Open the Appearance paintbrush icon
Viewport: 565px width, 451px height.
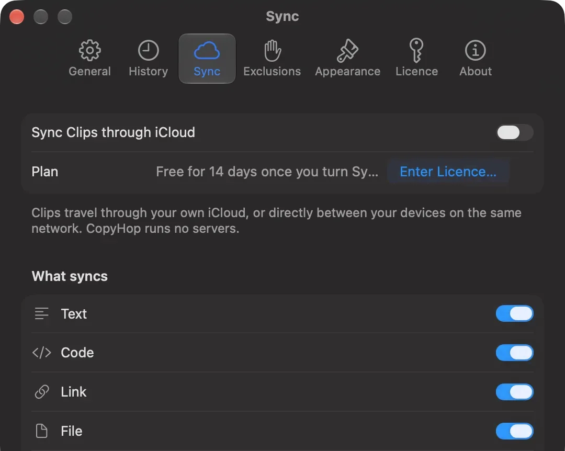click(x=347, y=50)
